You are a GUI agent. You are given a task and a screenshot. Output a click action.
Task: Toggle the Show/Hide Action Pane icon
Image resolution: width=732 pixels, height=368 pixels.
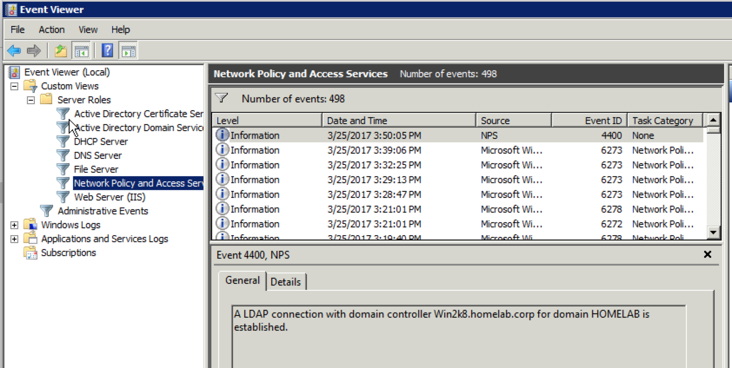point(128,51)
